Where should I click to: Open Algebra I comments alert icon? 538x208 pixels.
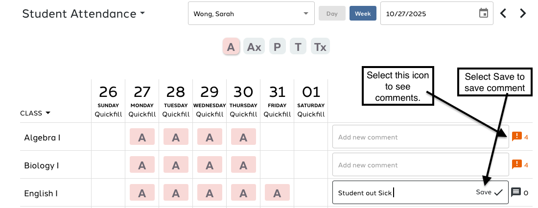(x=516, y=137)
